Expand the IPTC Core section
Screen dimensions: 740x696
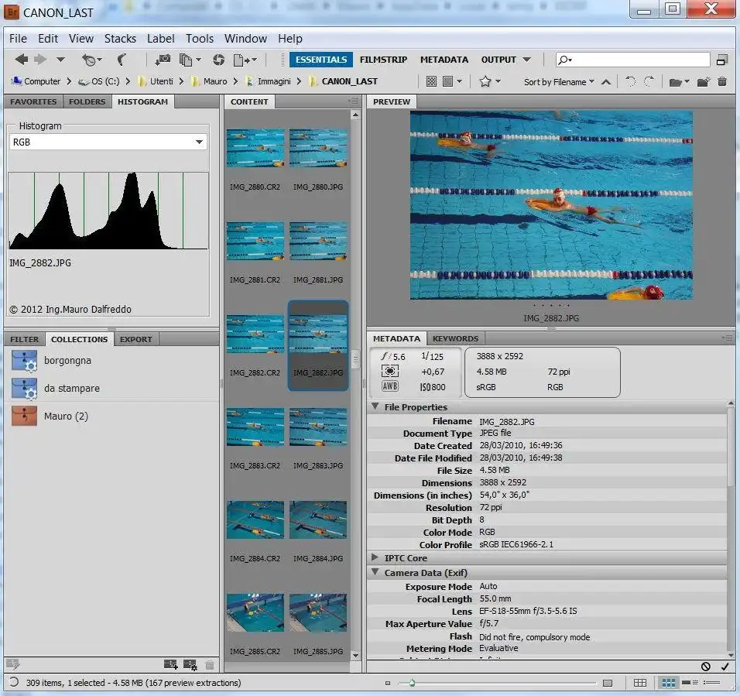tap(375, 557)
